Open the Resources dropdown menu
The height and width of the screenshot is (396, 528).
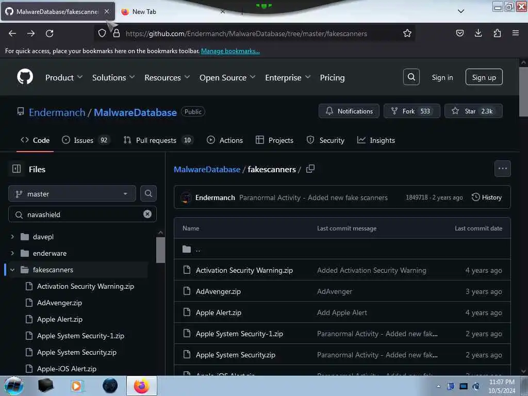[167, 77]
